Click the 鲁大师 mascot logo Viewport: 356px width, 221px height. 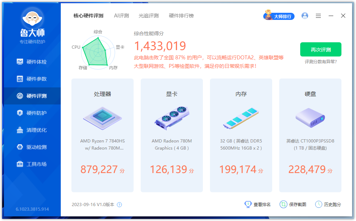32,18
